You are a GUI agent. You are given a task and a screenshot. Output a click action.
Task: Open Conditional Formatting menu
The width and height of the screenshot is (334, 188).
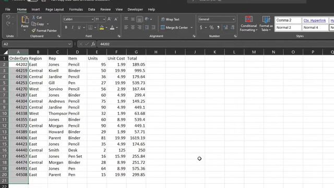(x=248, y=24)
